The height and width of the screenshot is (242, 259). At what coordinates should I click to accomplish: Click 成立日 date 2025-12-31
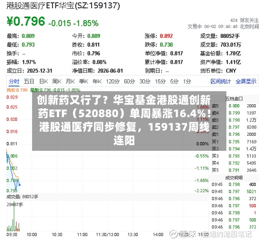39,70
